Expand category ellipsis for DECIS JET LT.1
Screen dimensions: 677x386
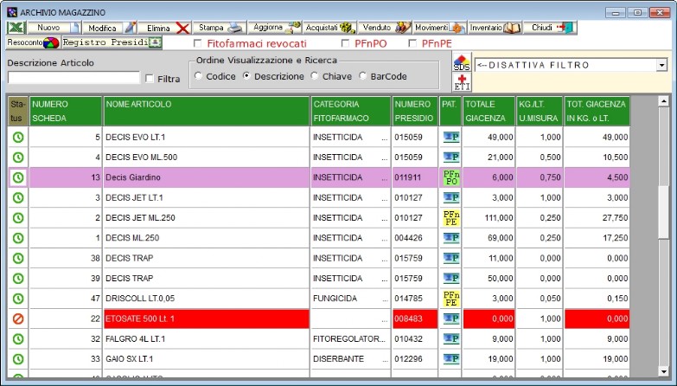point(385,198)
